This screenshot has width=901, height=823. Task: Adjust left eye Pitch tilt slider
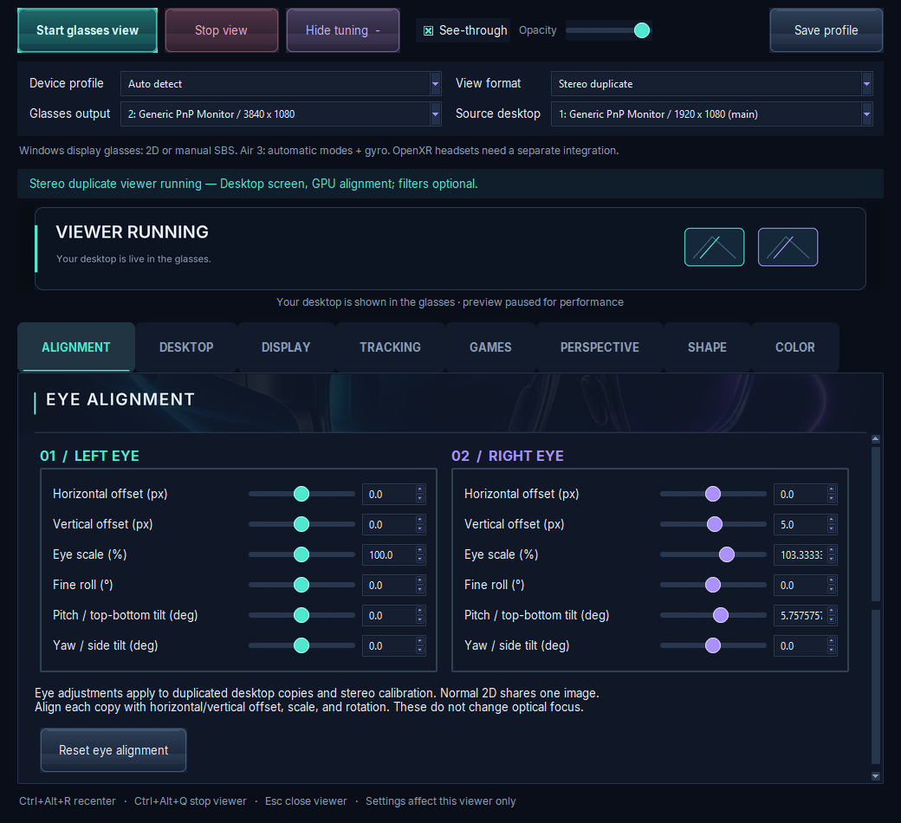301,615
